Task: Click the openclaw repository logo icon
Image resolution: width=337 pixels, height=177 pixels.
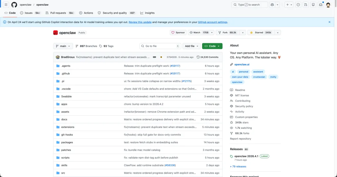Action: (56, 33)
